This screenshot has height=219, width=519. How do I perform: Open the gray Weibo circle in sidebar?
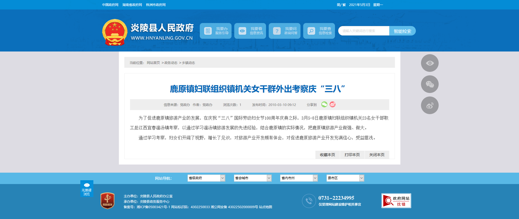[x=429, y=105]
